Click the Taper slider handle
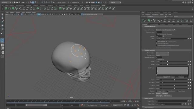 pos(175,80)
